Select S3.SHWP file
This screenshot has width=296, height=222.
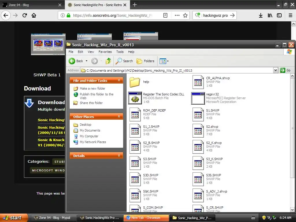click(x=143, y=163)
